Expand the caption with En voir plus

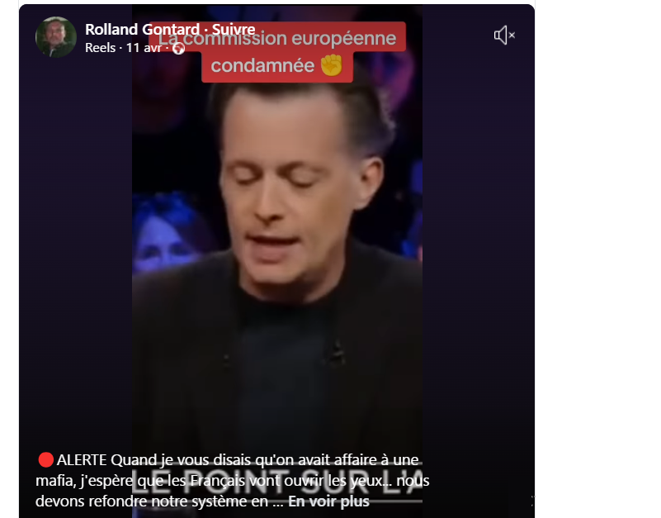328,501
